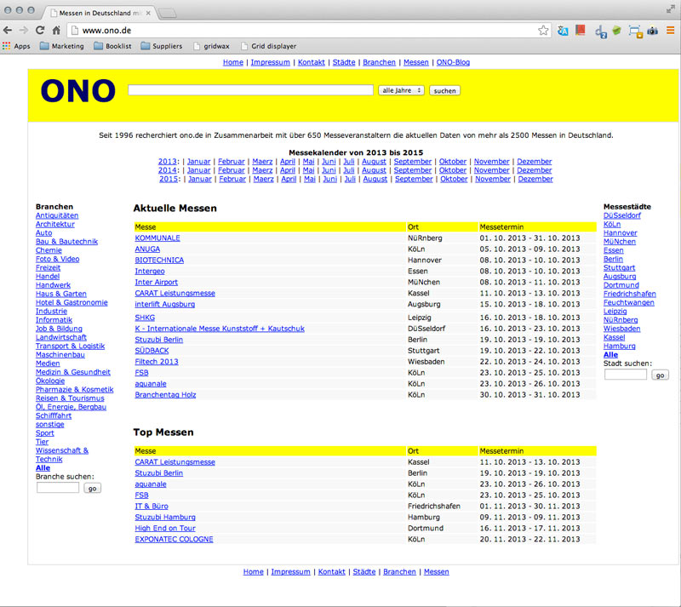Open Stuzubi Hamburg in Top Messen
The image size is (681, 607).
pos(165,517)
